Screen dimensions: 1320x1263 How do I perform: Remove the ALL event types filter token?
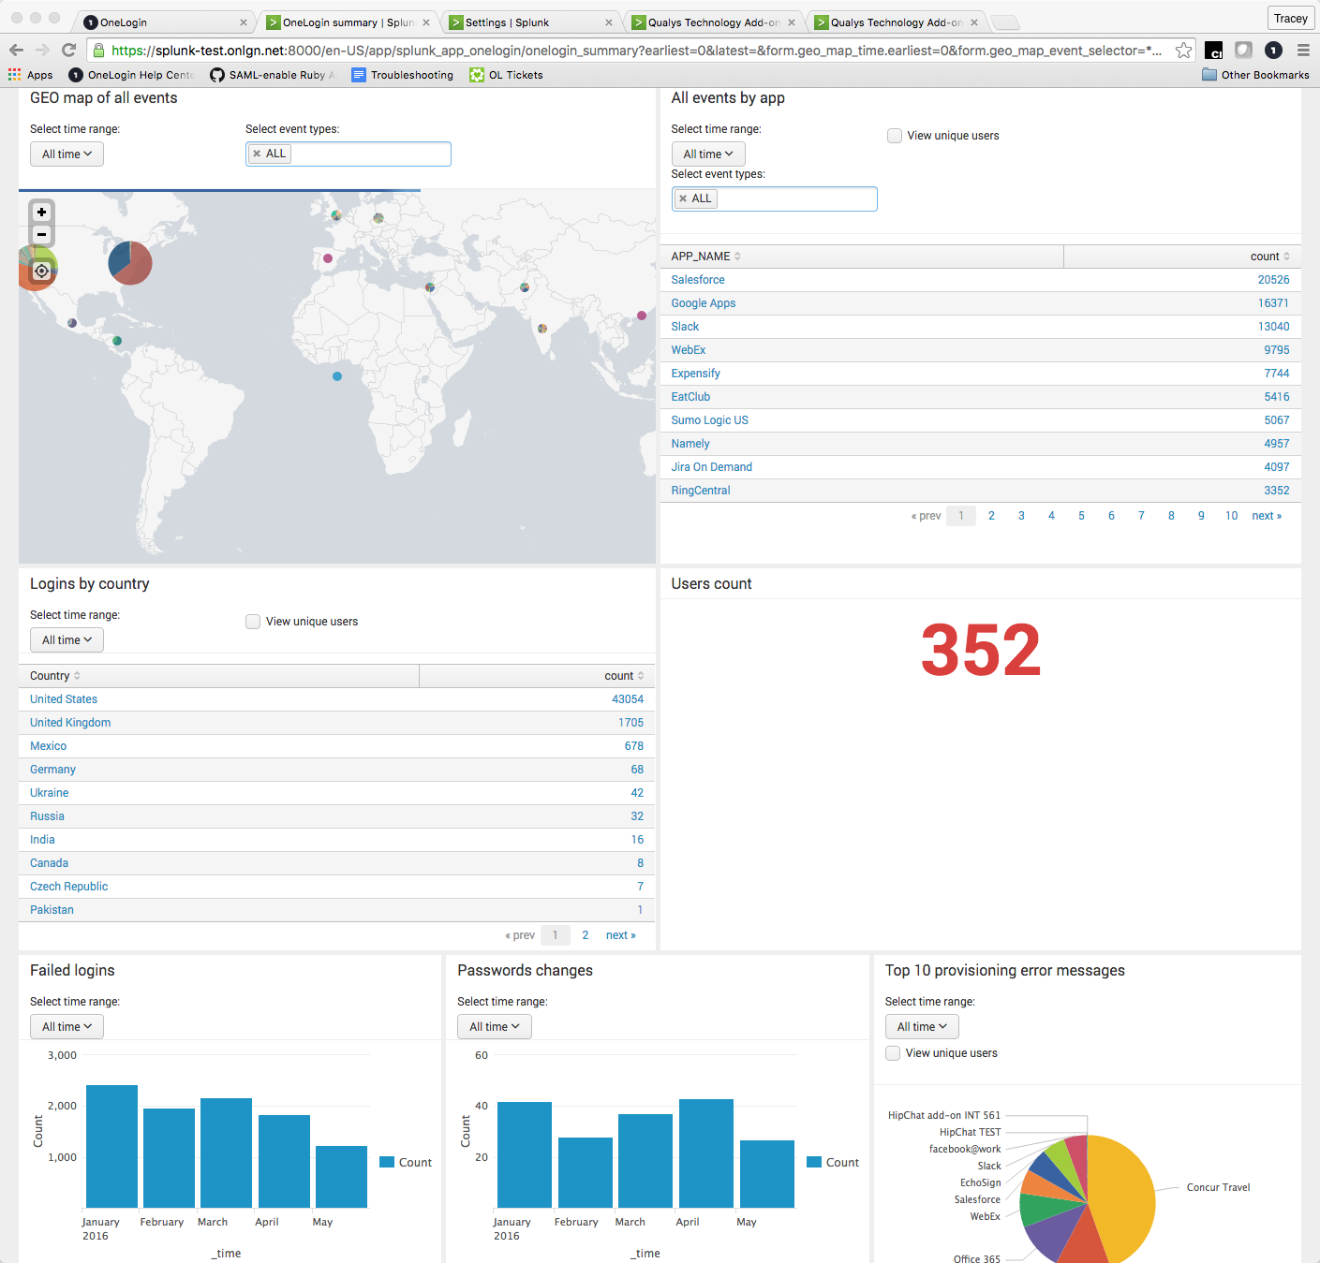[257, 153]
